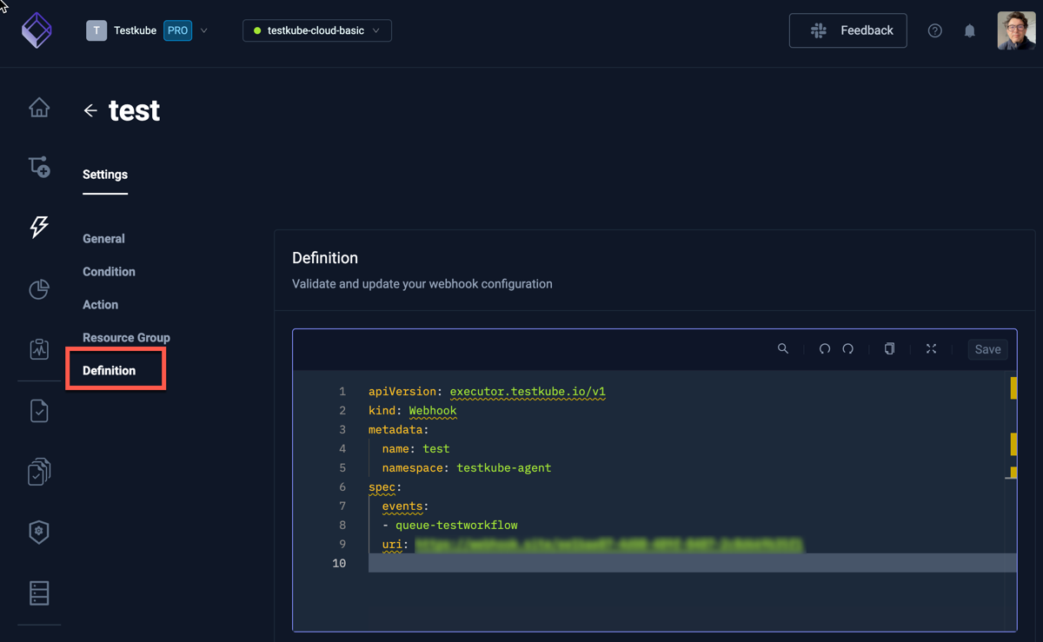Open the Home dashboard icon

pyautogui.click(x=39, y=107)
